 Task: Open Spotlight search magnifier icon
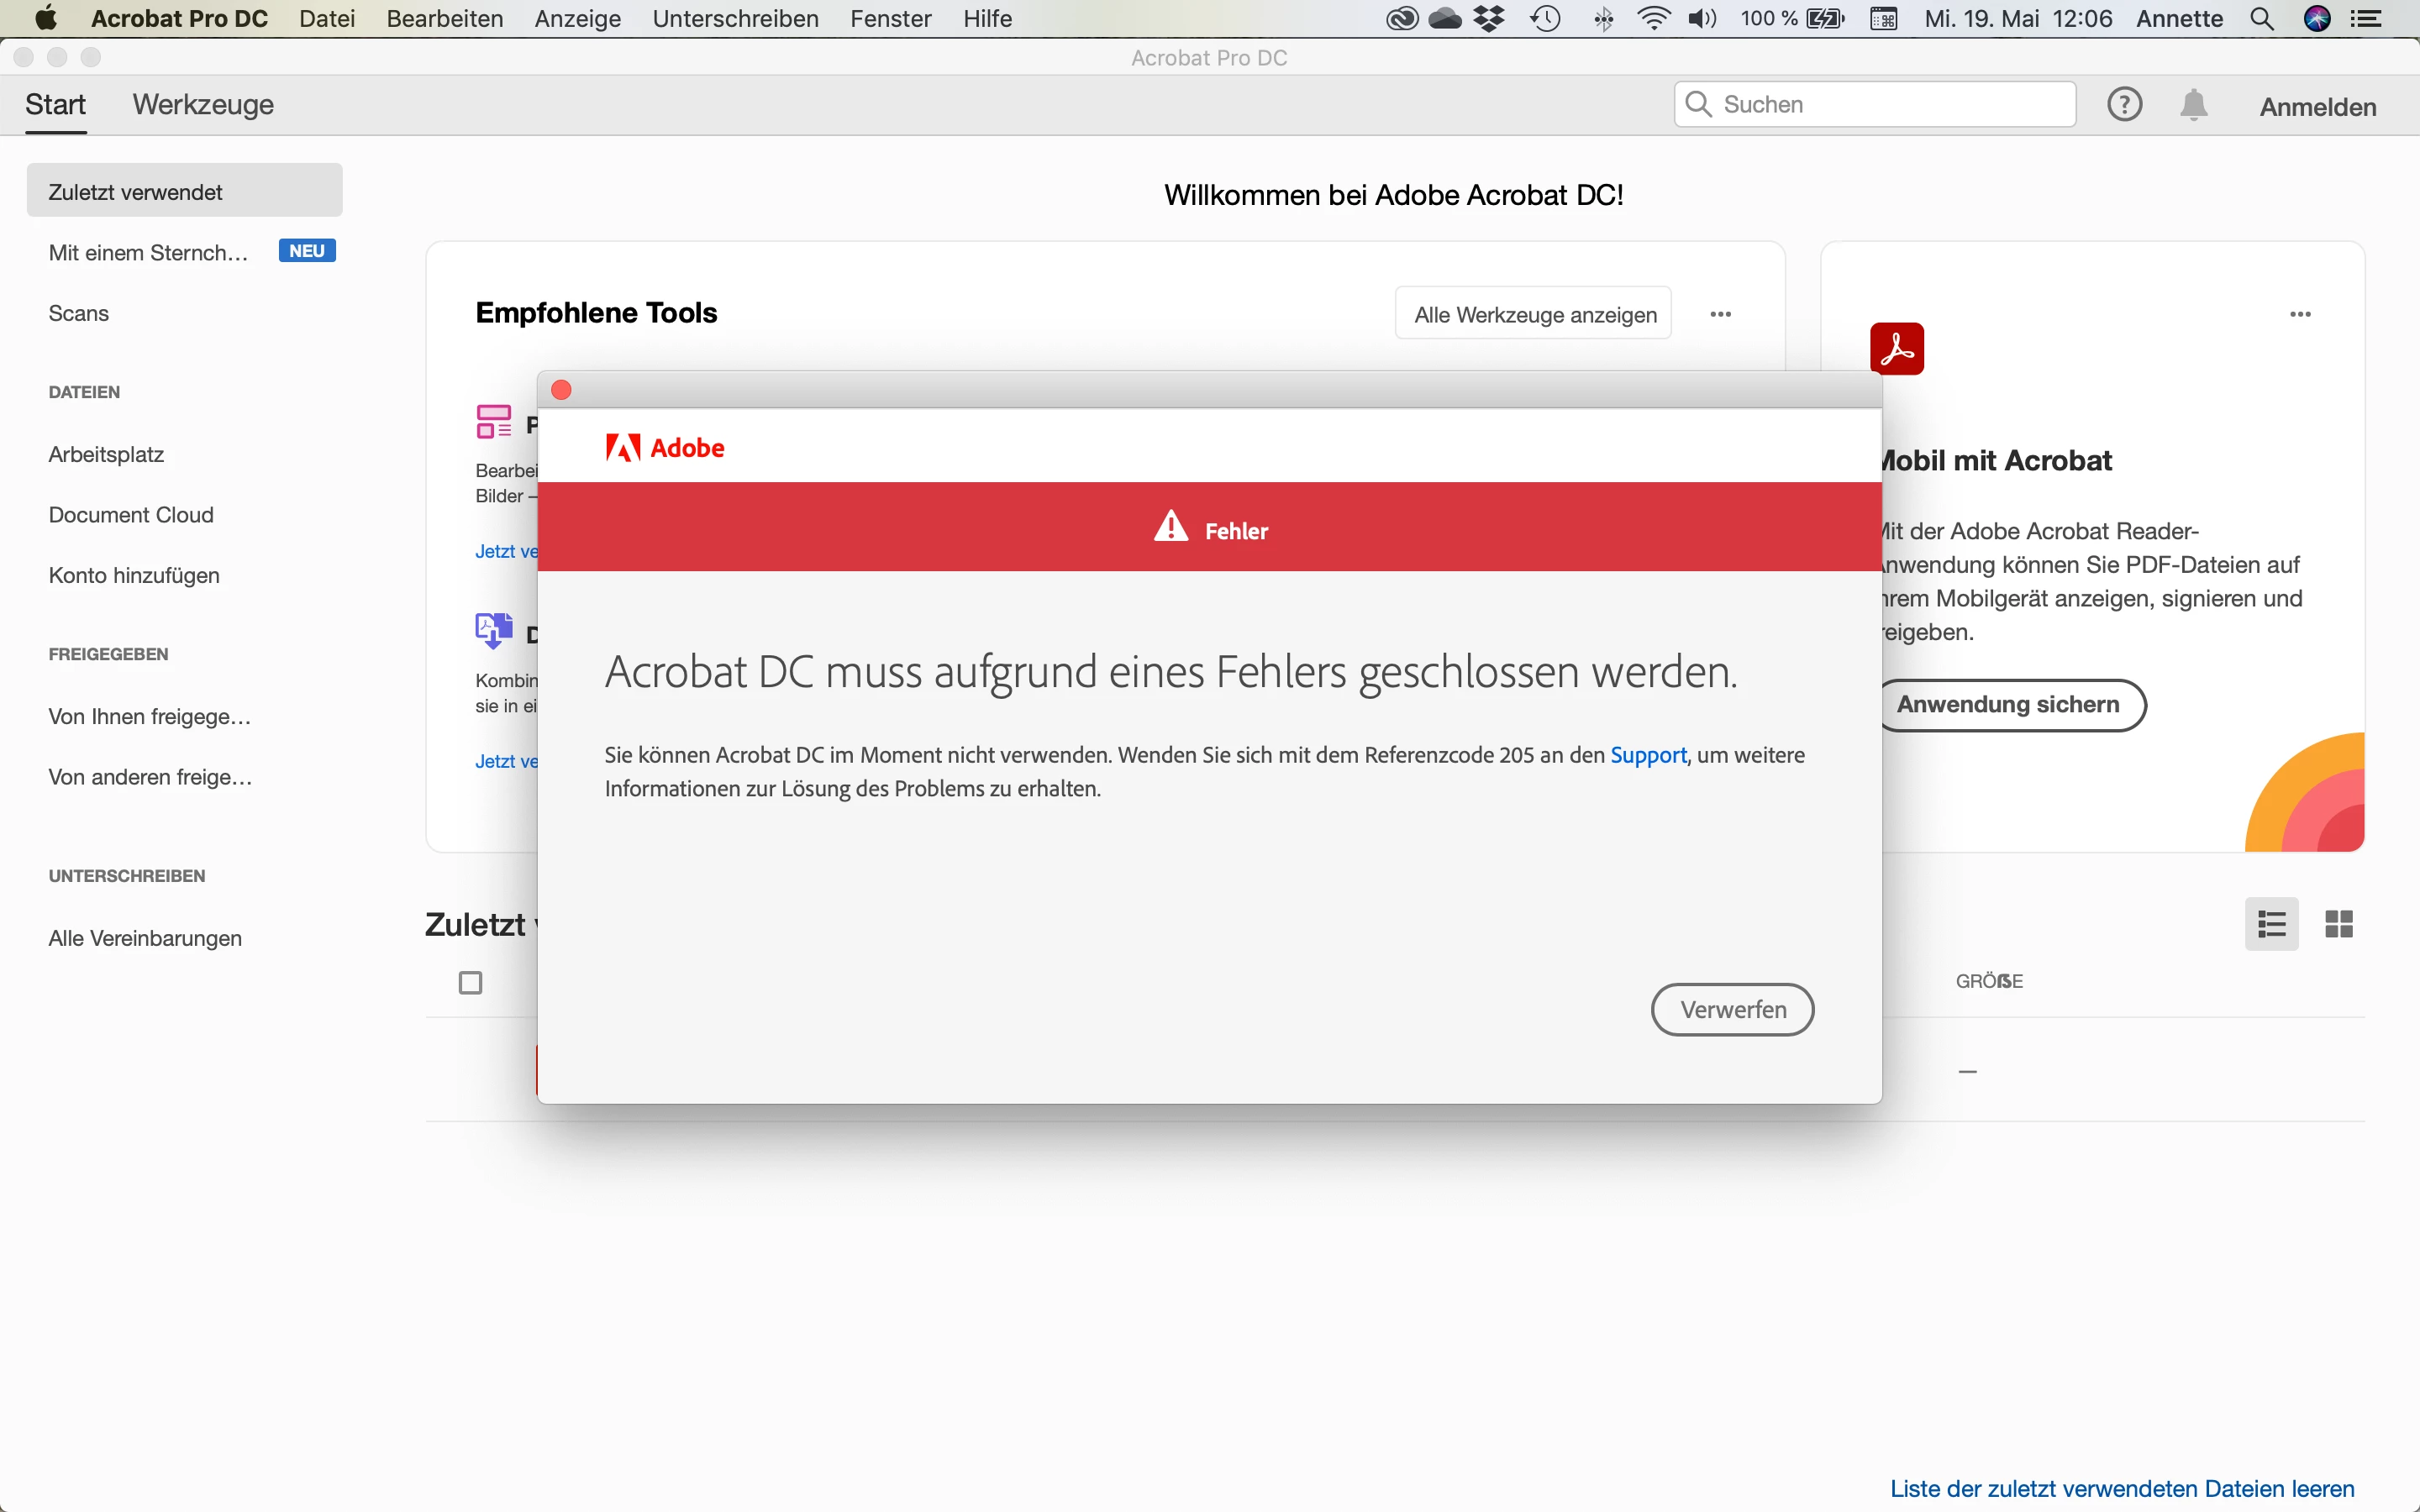(2261, 18)
